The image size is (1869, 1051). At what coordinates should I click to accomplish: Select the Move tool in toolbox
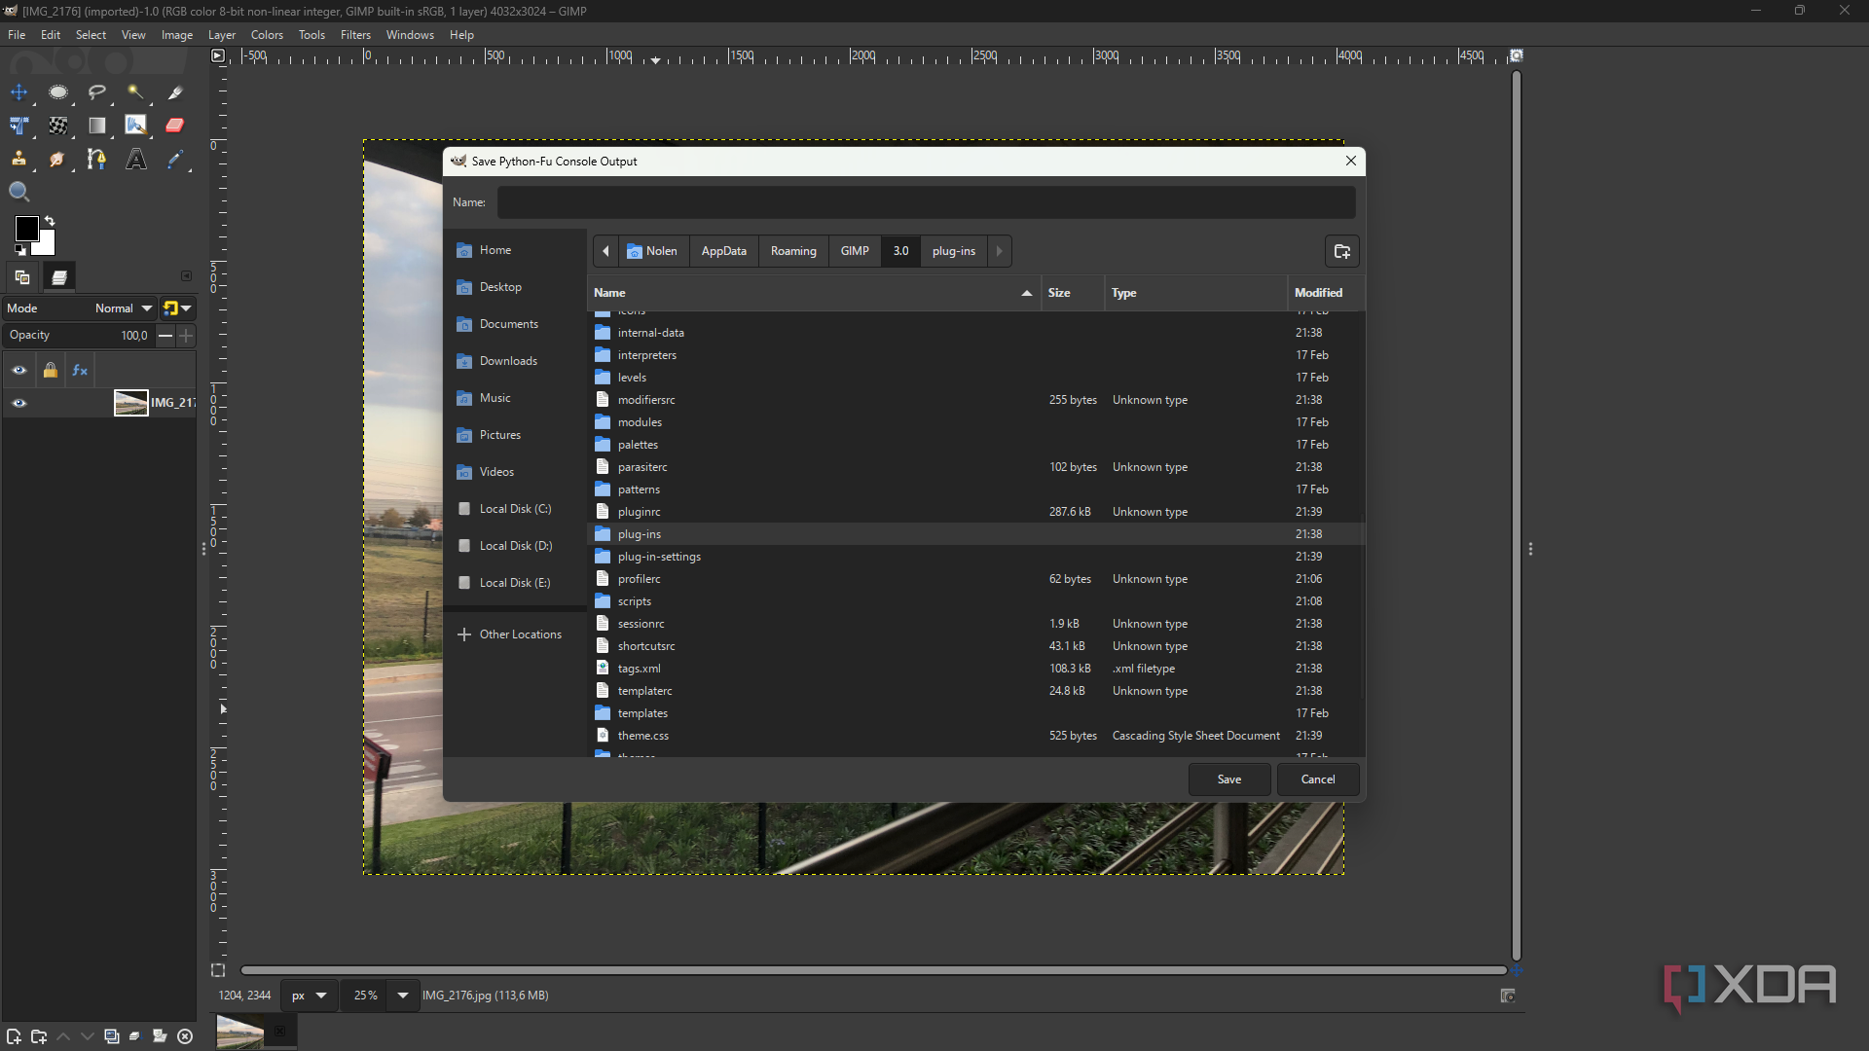click(x=19, y=92)
